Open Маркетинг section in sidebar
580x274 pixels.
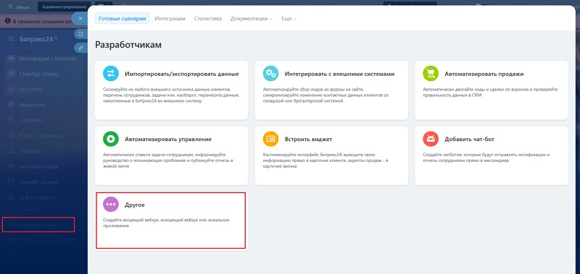click(x=33, y=105)
